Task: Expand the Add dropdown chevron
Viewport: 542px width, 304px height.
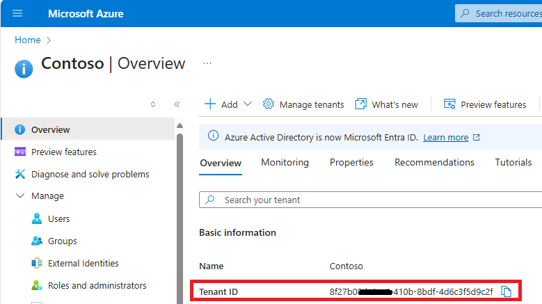Action: click(x=248, y=104)
